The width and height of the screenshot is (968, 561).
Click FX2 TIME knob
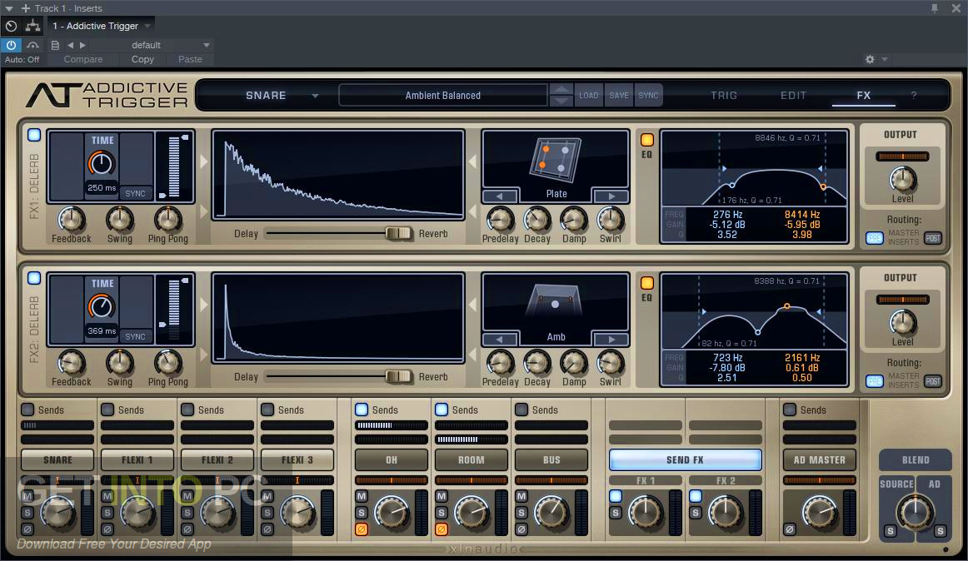102,307
